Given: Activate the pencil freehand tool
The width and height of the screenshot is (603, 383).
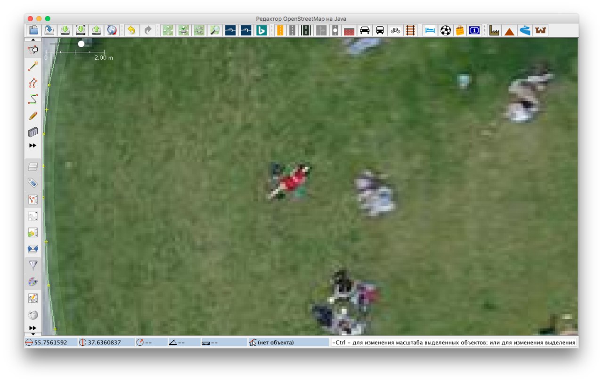Looking at the screenshot, I should click(x=33, y=116).
